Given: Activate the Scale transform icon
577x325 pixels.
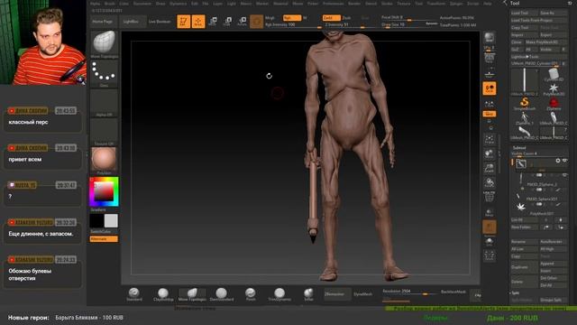Looking at the screenshot, I should pyautogui.click(x=227, y=22).
